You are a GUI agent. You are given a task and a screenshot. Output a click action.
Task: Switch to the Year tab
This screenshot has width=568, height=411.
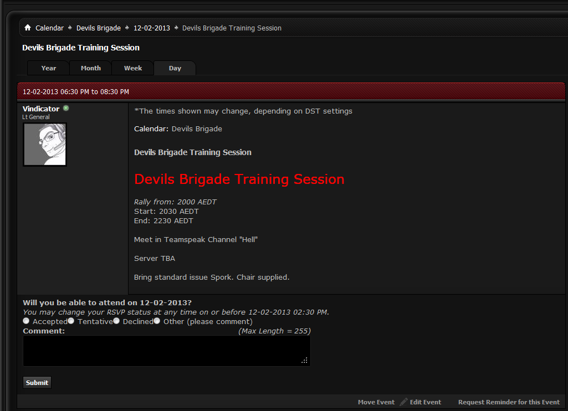coord(49,68)
